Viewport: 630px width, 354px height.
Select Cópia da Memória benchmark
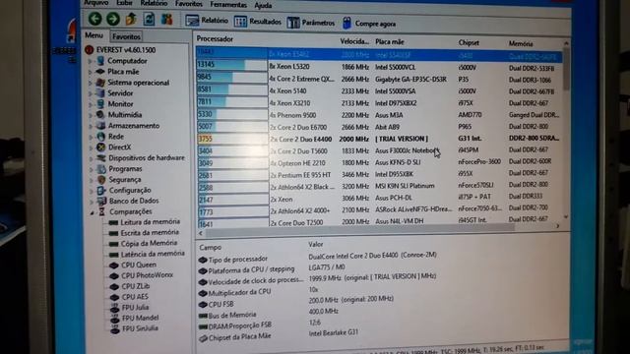click(x=149, y=243)
